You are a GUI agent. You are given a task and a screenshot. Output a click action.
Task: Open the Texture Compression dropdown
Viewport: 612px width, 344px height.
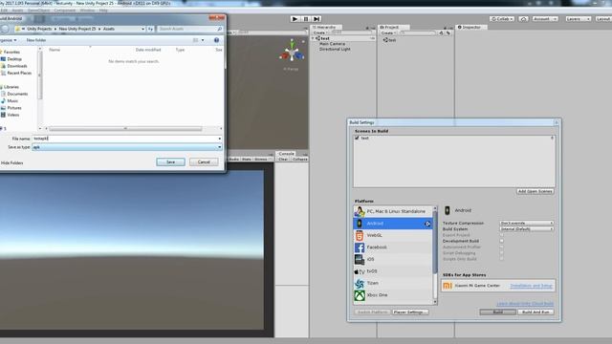coord(527,223)
